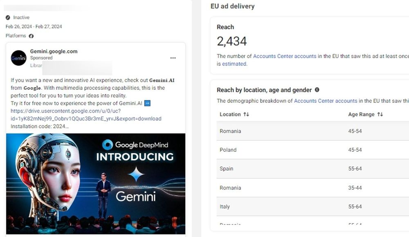This screenshot has height=237, width=409.
Task: Open the three-dot ad options menu
Action: click(173, 58)
